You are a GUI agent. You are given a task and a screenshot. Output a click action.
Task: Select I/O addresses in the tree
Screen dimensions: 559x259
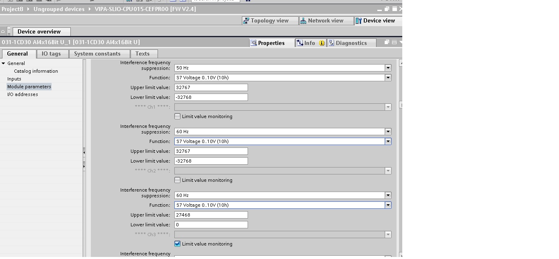pos(23,94)
